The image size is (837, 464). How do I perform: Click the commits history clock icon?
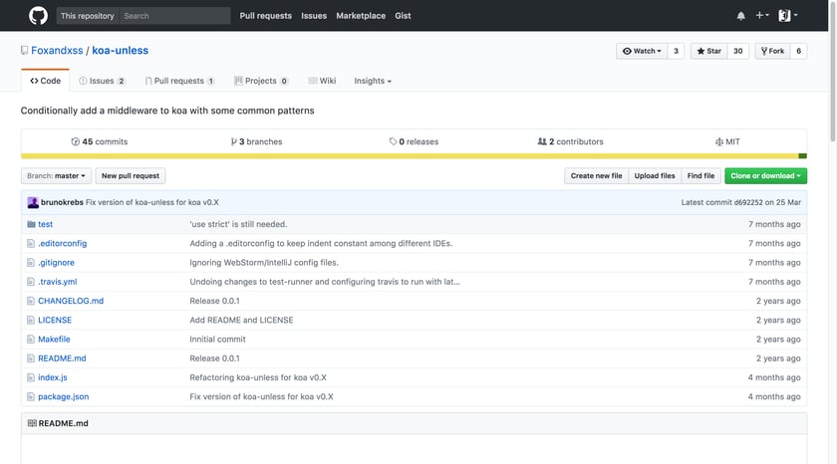tap(76, 141)
